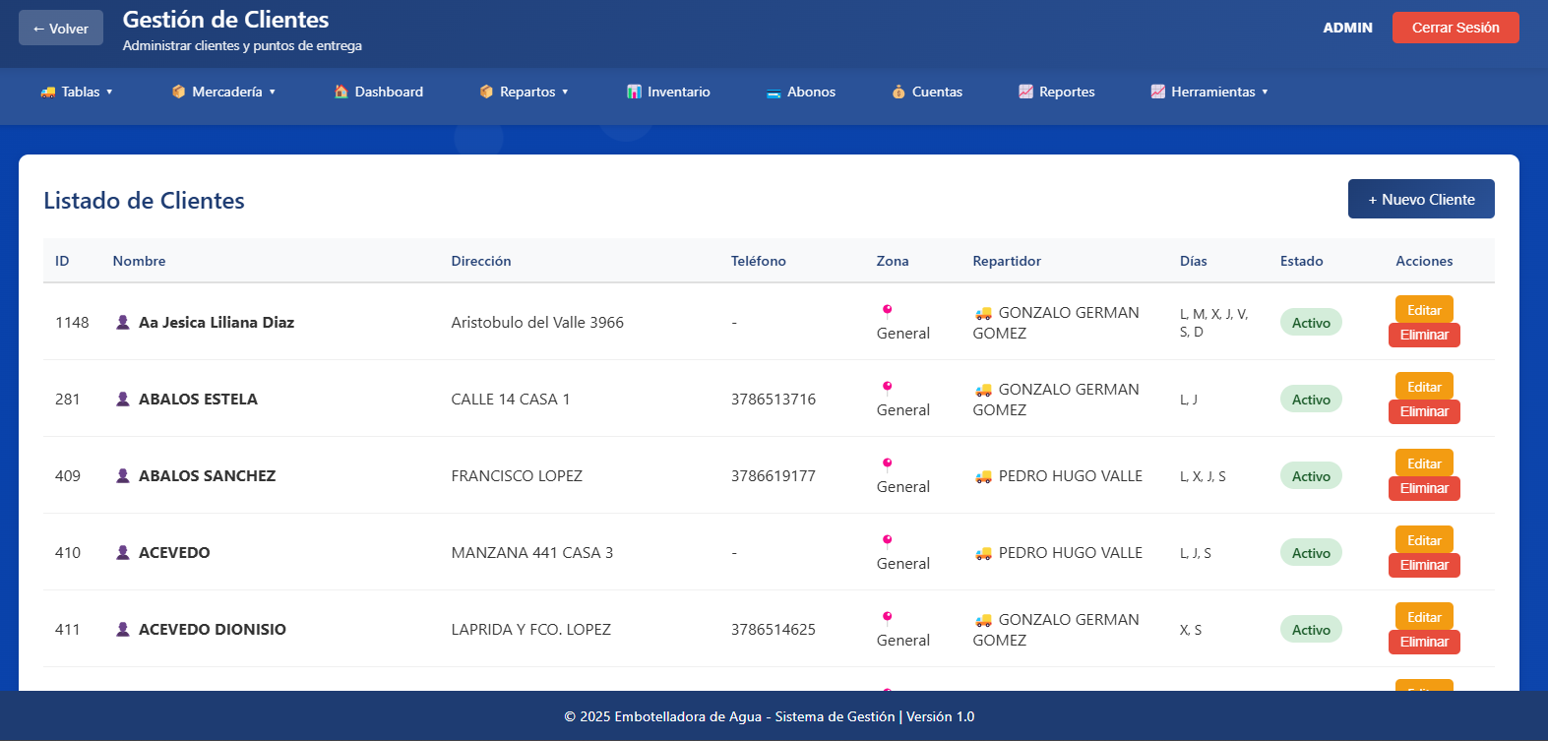Go to the Abonos page
Viewport: 1548px width, 741px height.
(x=801, y=92)
